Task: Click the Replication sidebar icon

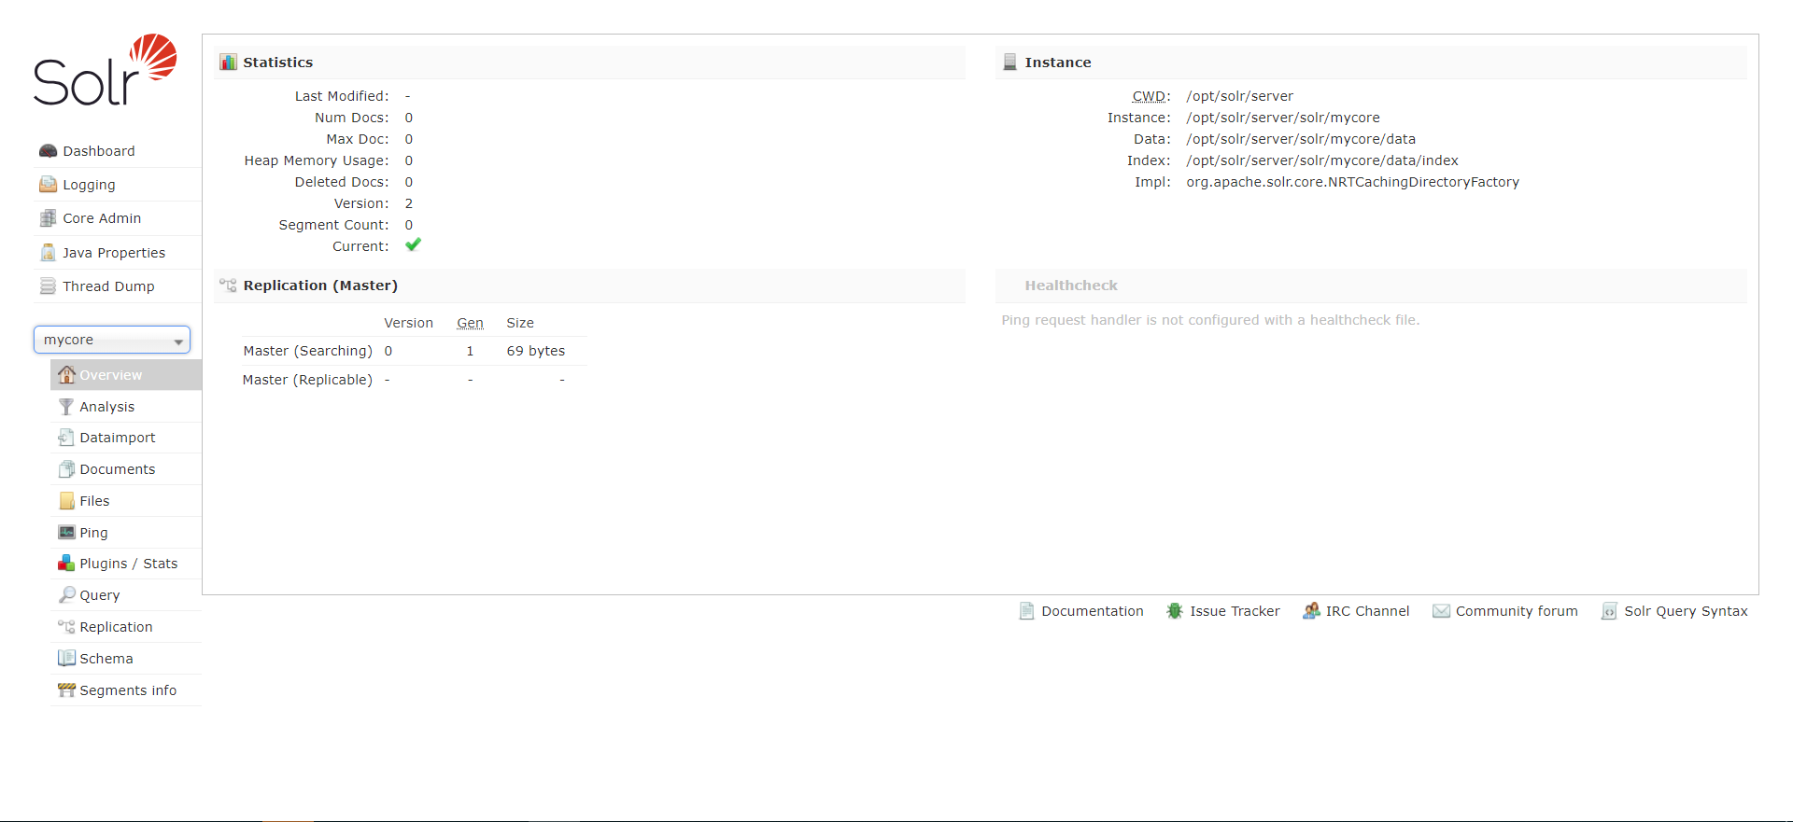Action: (66, 627)
